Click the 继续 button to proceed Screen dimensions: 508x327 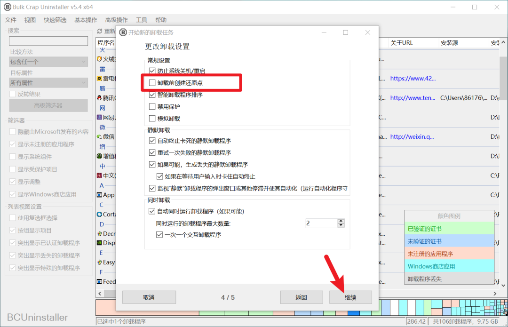[x=350, y=297]
